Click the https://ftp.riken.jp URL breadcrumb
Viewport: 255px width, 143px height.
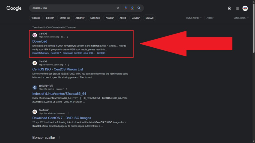point(51,89)
